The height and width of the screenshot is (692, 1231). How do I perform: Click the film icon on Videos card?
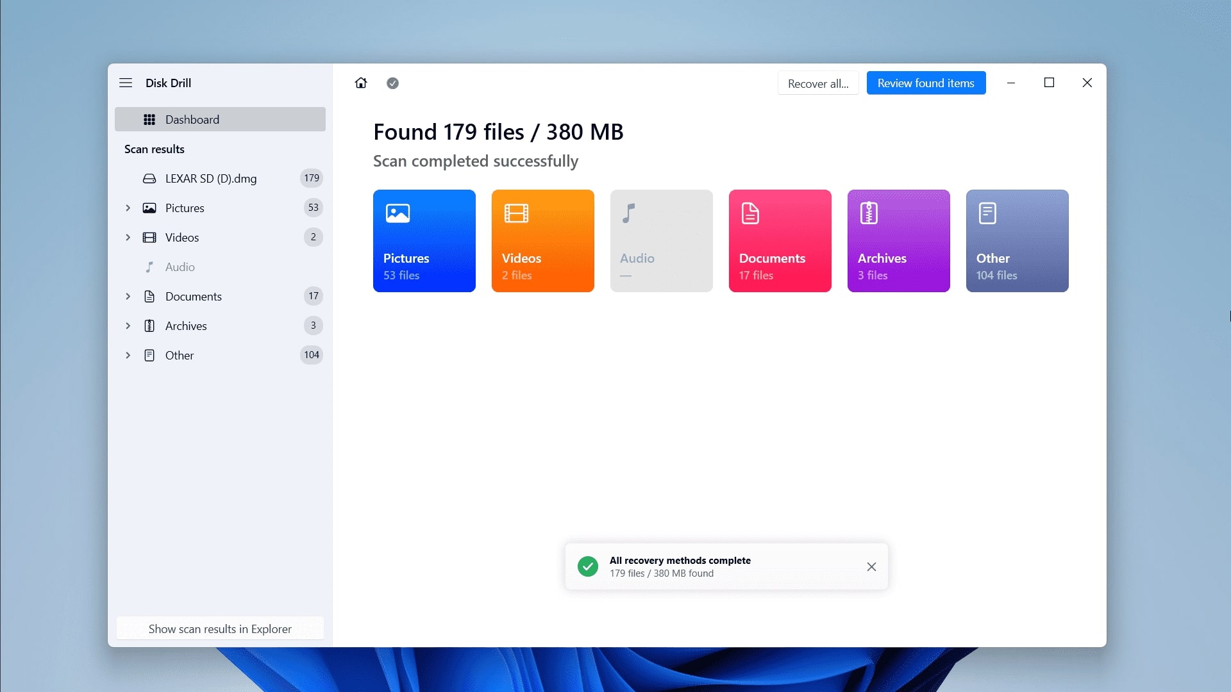pos(516,213)
